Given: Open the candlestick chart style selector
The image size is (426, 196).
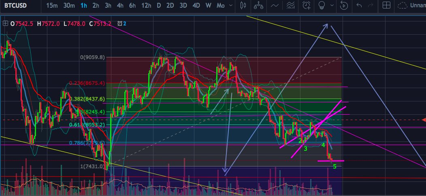Looking at the screenshot, I should coord(243,5).
